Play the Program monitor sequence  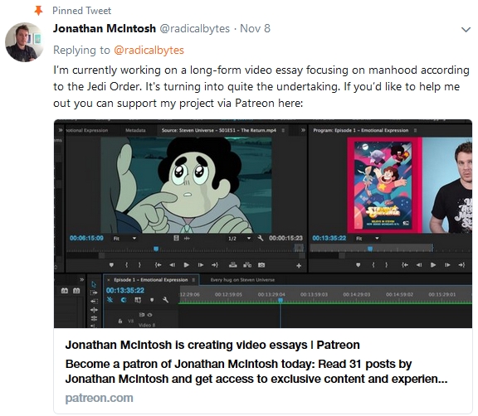[x=433, y=265]
